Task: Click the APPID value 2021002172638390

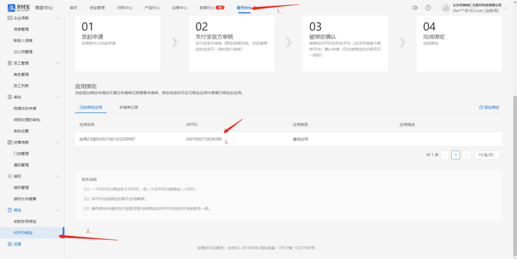Action: (204, 139)
